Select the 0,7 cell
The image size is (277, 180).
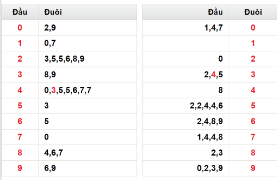(x=88, y=43)
